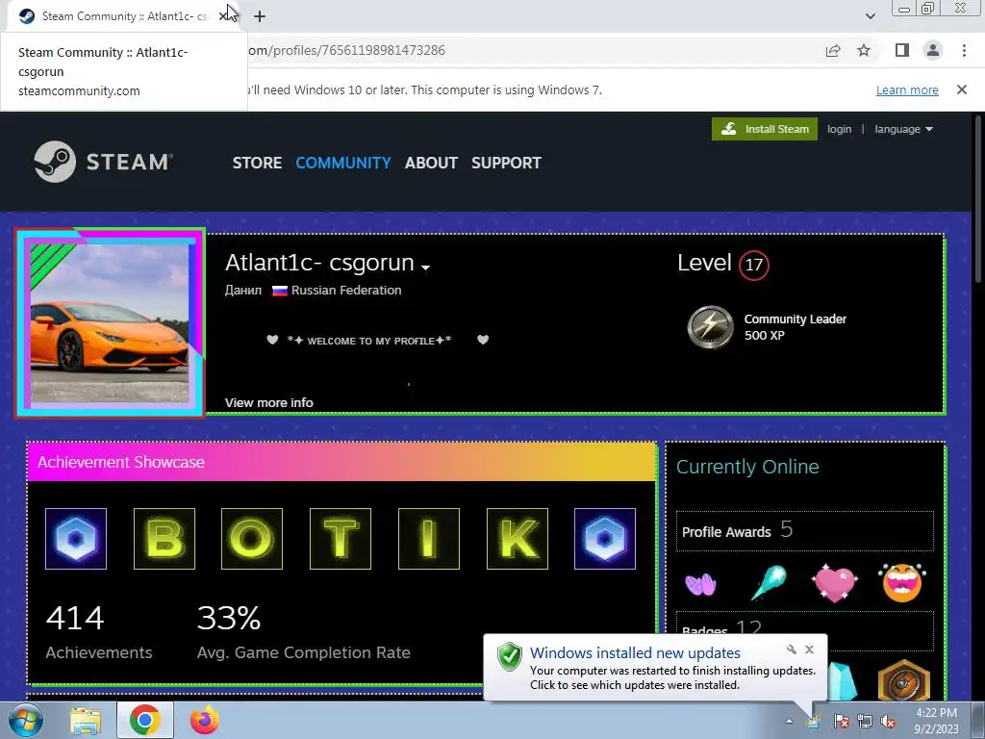The width and height of the screenshot is (985, 739).
Task: Open the Chrome three-dot menu
Action: tap(964, 50)
